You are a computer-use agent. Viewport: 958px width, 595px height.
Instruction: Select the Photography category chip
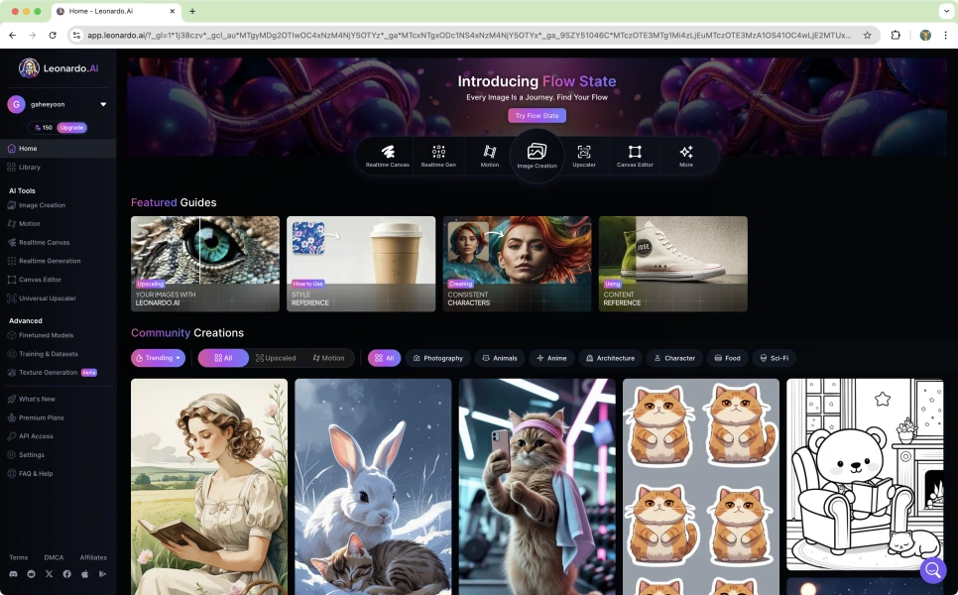coord(438,358)
